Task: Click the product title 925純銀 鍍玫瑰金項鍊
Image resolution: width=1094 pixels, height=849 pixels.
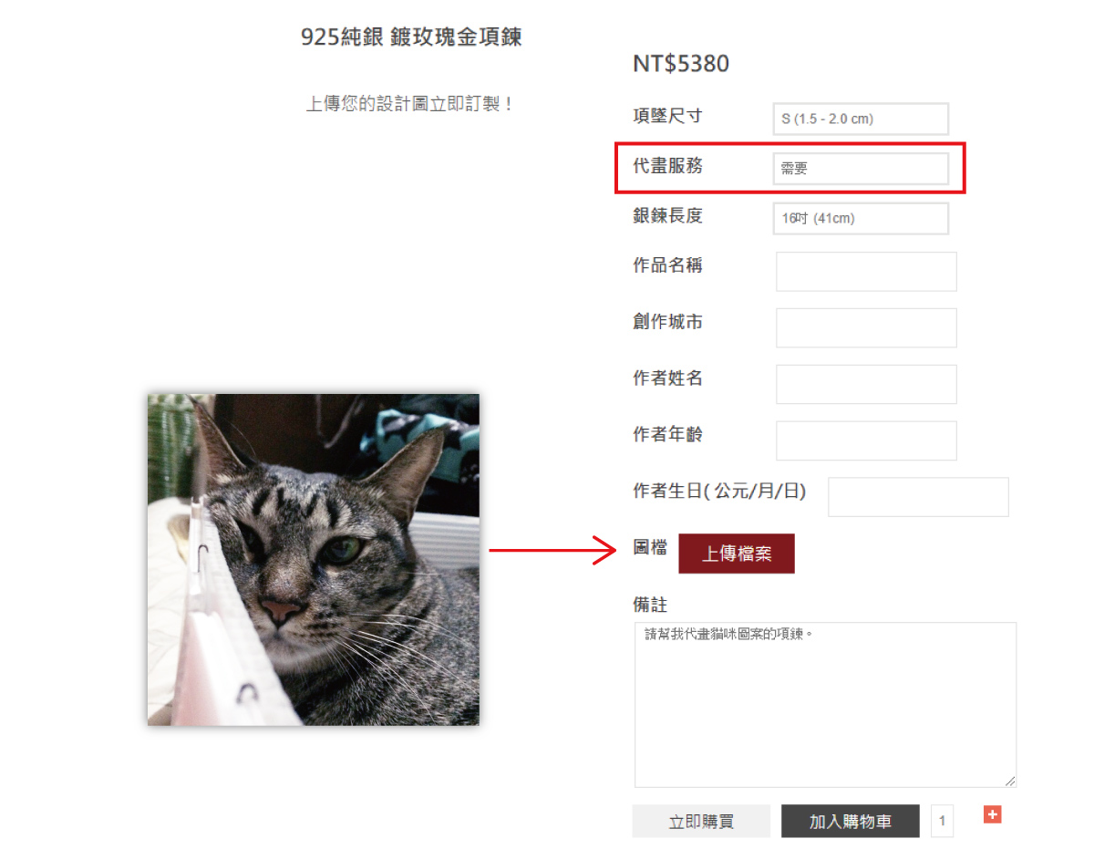Action: 411,37
